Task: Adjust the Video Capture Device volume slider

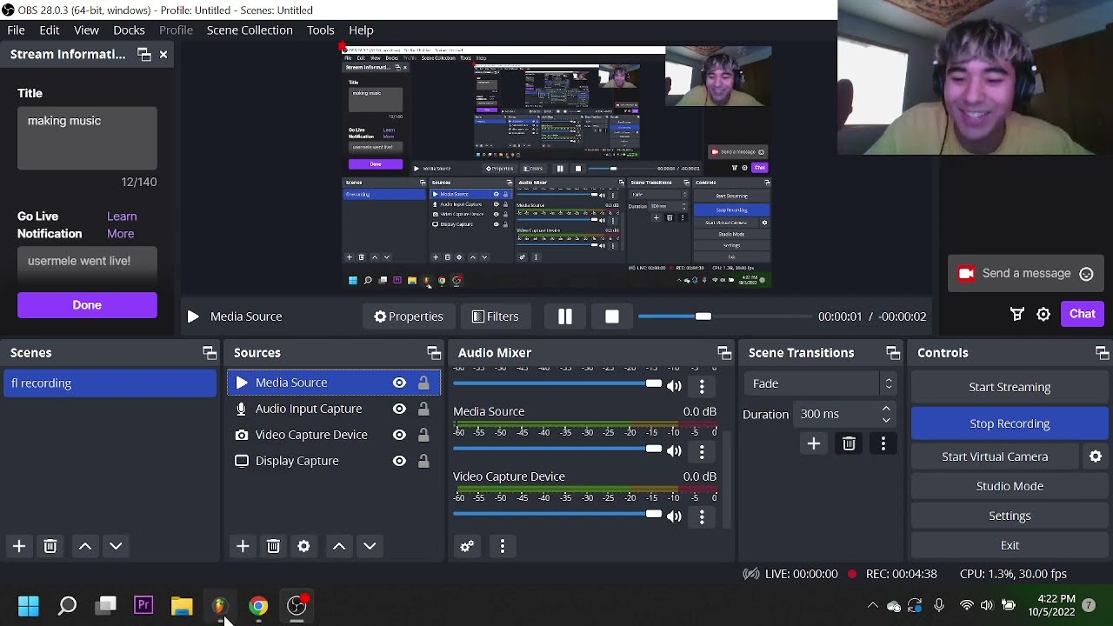Action: click(x=557, y=515)
